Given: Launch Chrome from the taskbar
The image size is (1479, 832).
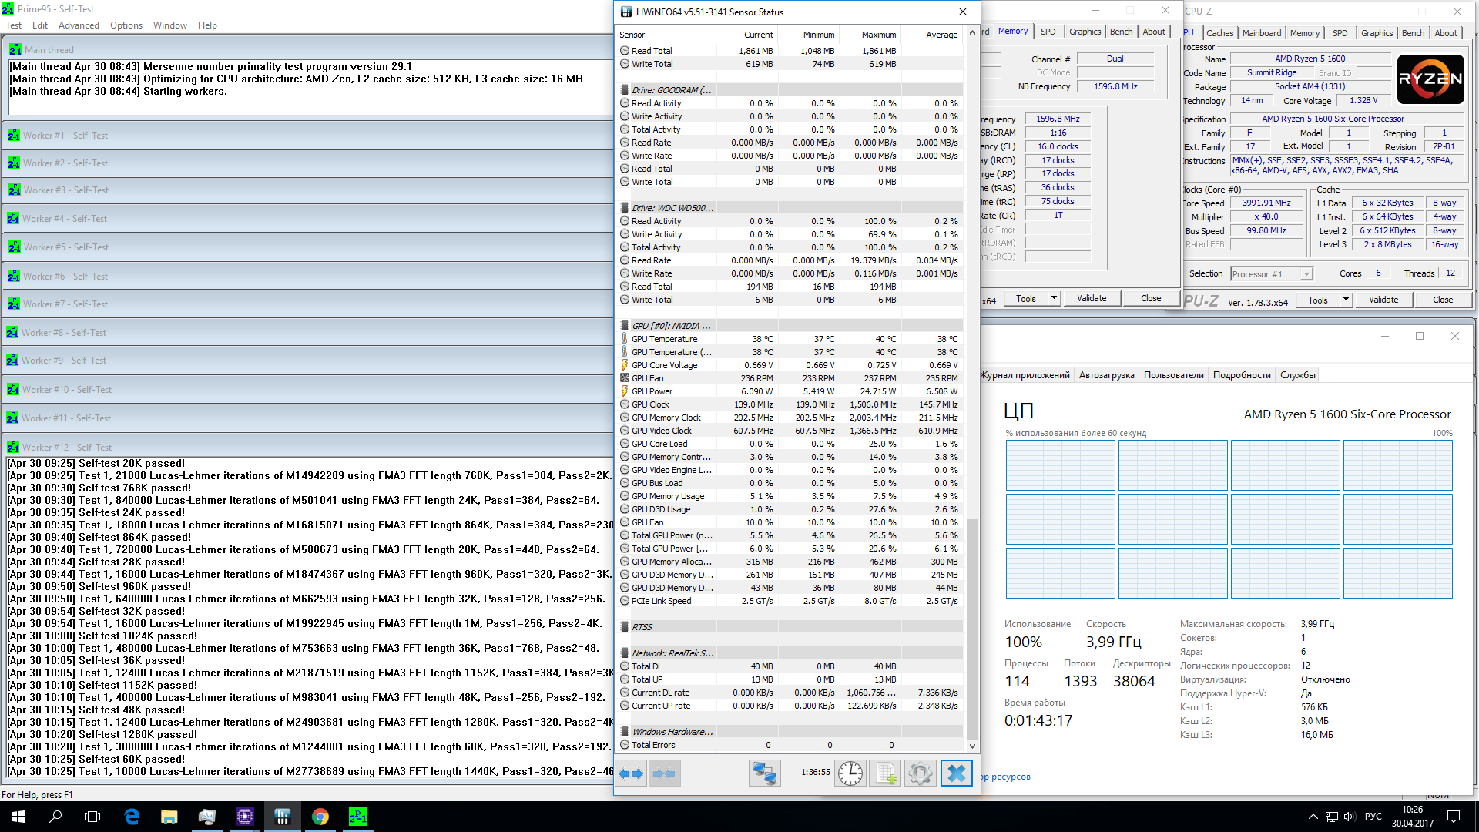Looking at the screenshot, I should point(320,817).
